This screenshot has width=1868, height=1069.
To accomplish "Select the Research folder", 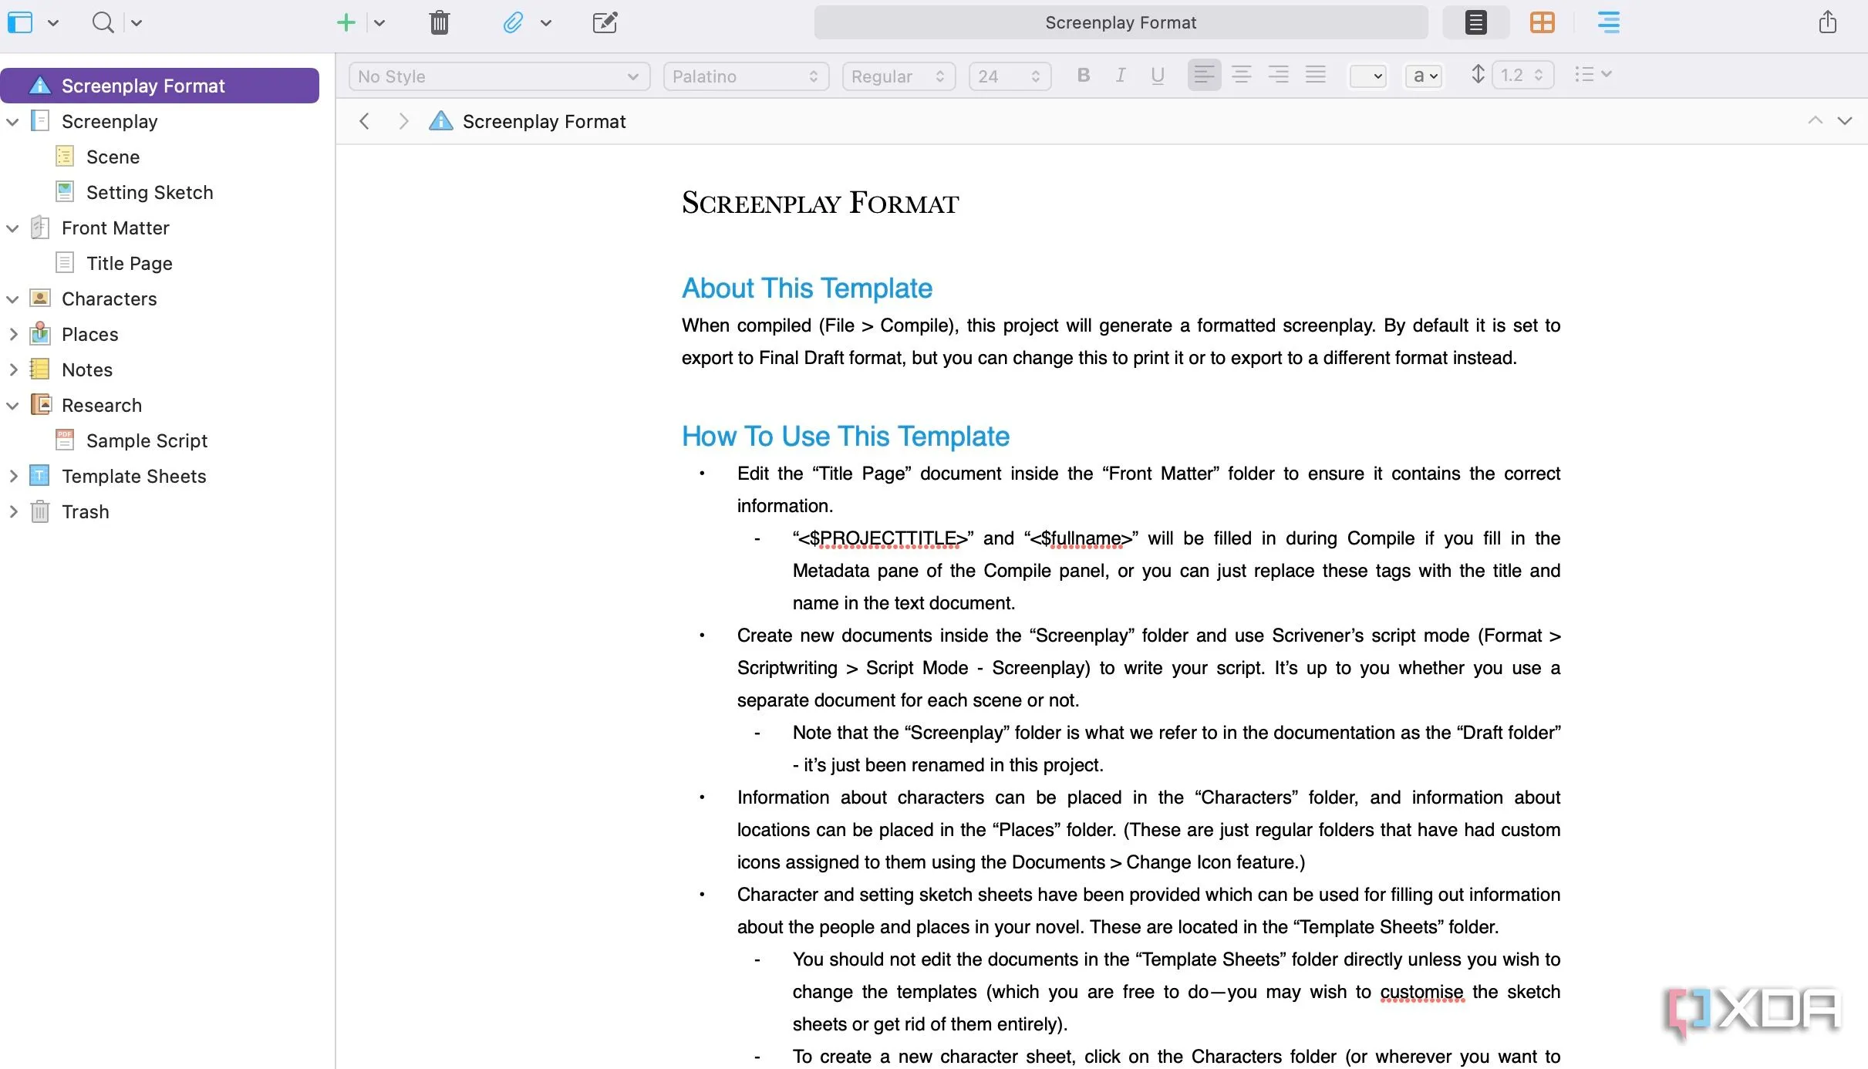I will coord(101,405).
